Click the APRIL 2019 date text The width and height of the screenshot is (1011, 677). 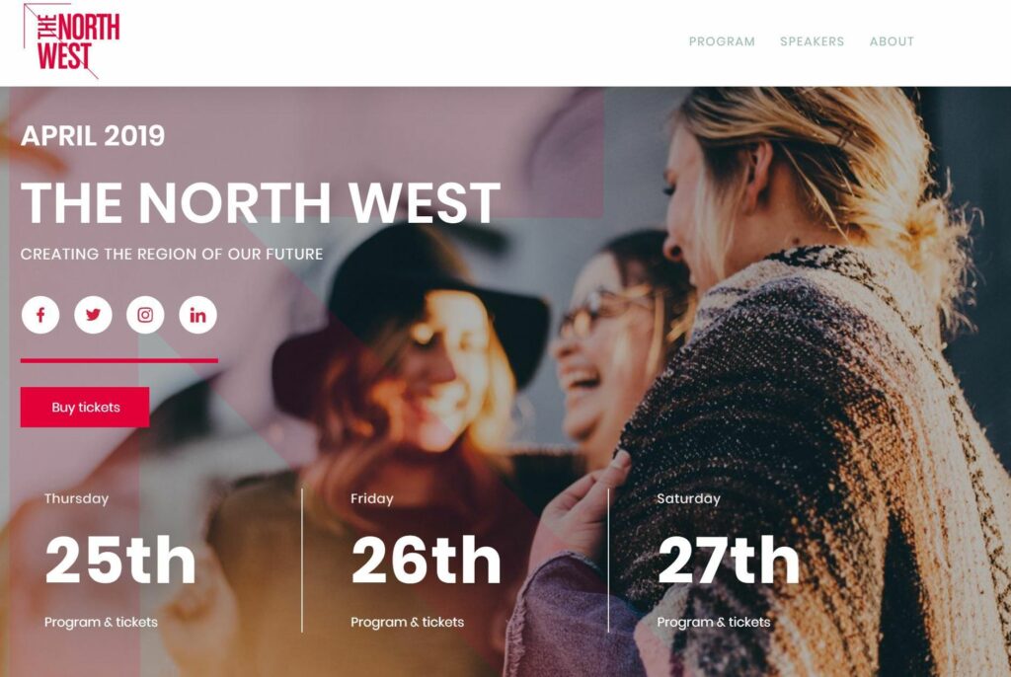[x=93, y=135]
